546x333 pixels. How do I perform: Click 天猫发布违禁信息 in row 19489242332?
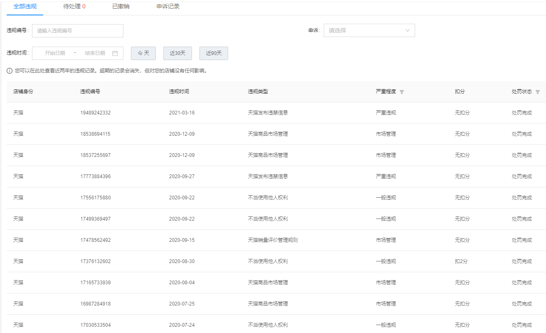tap(268, 113)
